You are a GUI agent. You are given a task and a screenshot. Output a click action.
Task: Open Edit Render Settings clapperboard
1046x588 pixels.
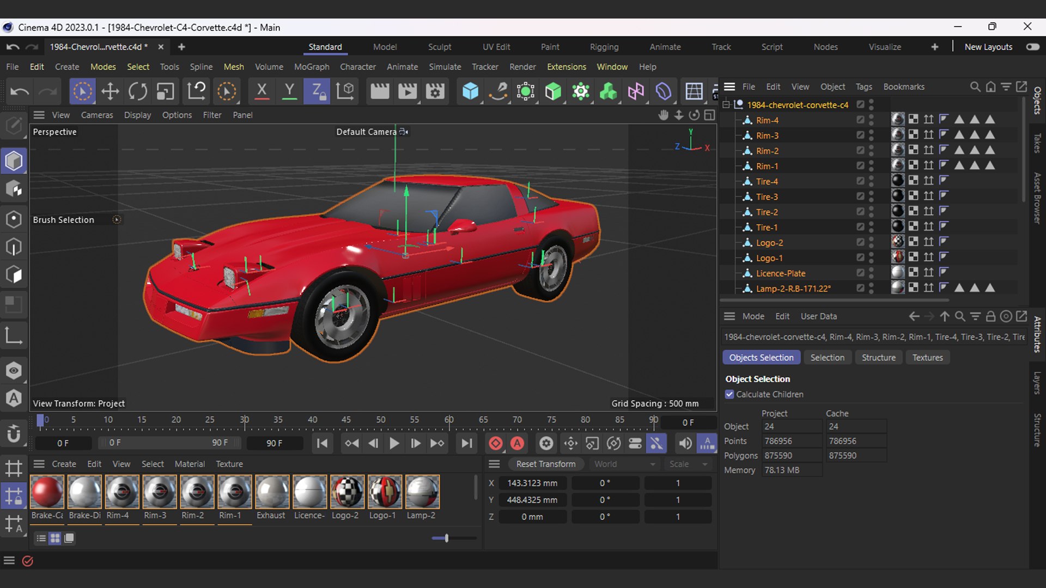pos(435,91)
